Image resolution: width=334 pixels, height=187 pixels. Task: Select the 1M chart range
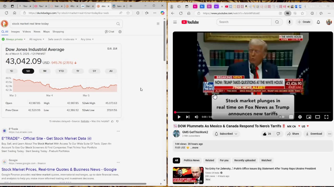coord(45,71)
